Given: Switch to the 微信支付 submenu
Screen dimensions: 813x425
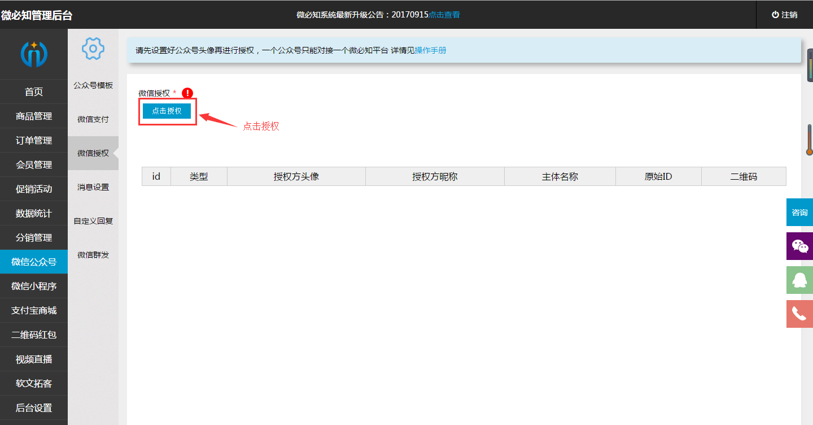Looking at the screenshot, I should (x=93, y=119).
